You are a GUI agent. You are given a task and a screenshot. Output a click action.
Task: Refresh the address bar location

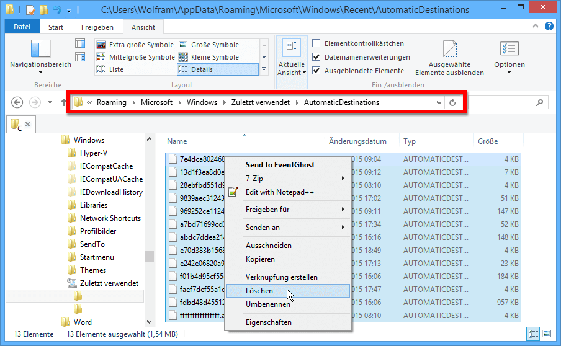coord(452,103)
